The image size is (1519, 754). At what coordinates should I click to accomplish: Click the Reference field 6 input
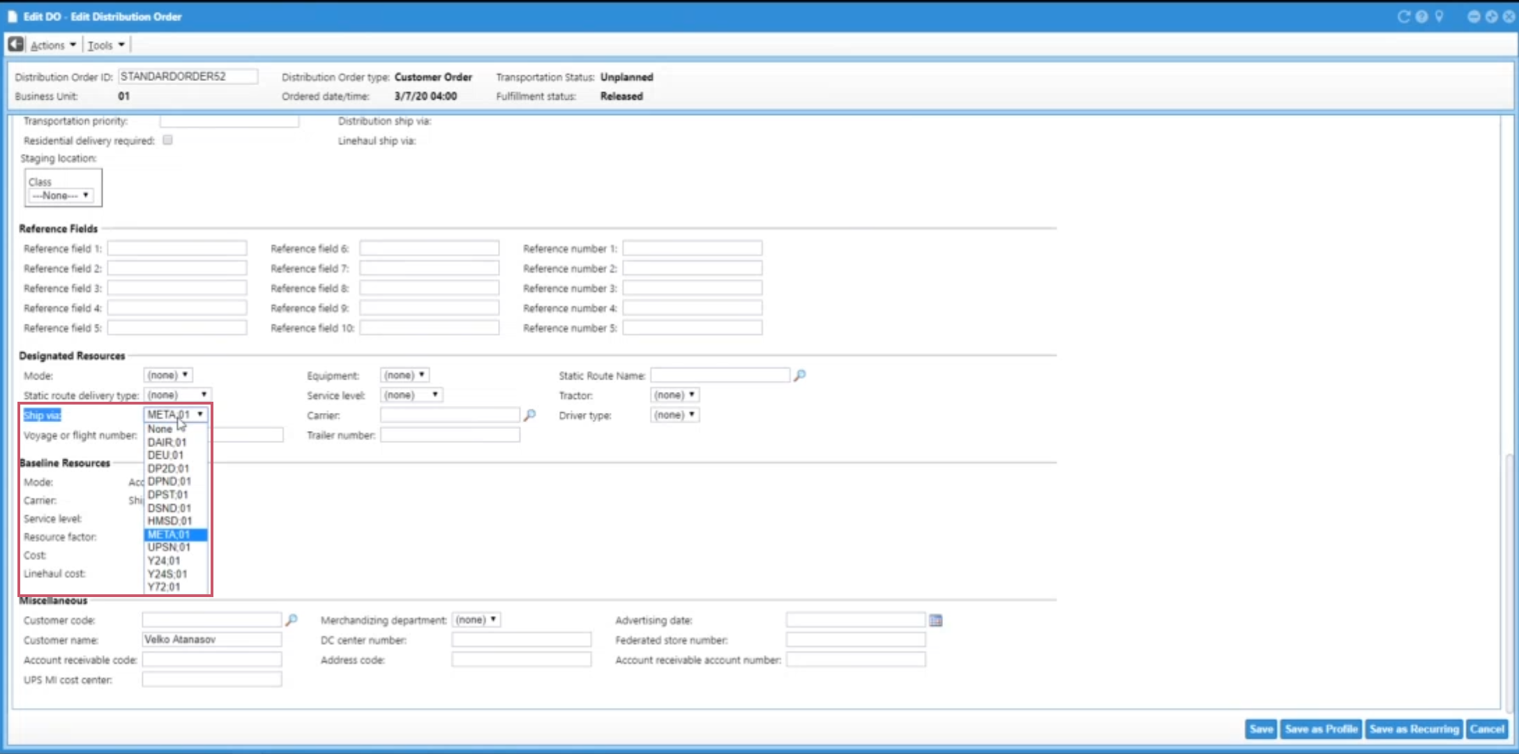click(x=430, y=248)
